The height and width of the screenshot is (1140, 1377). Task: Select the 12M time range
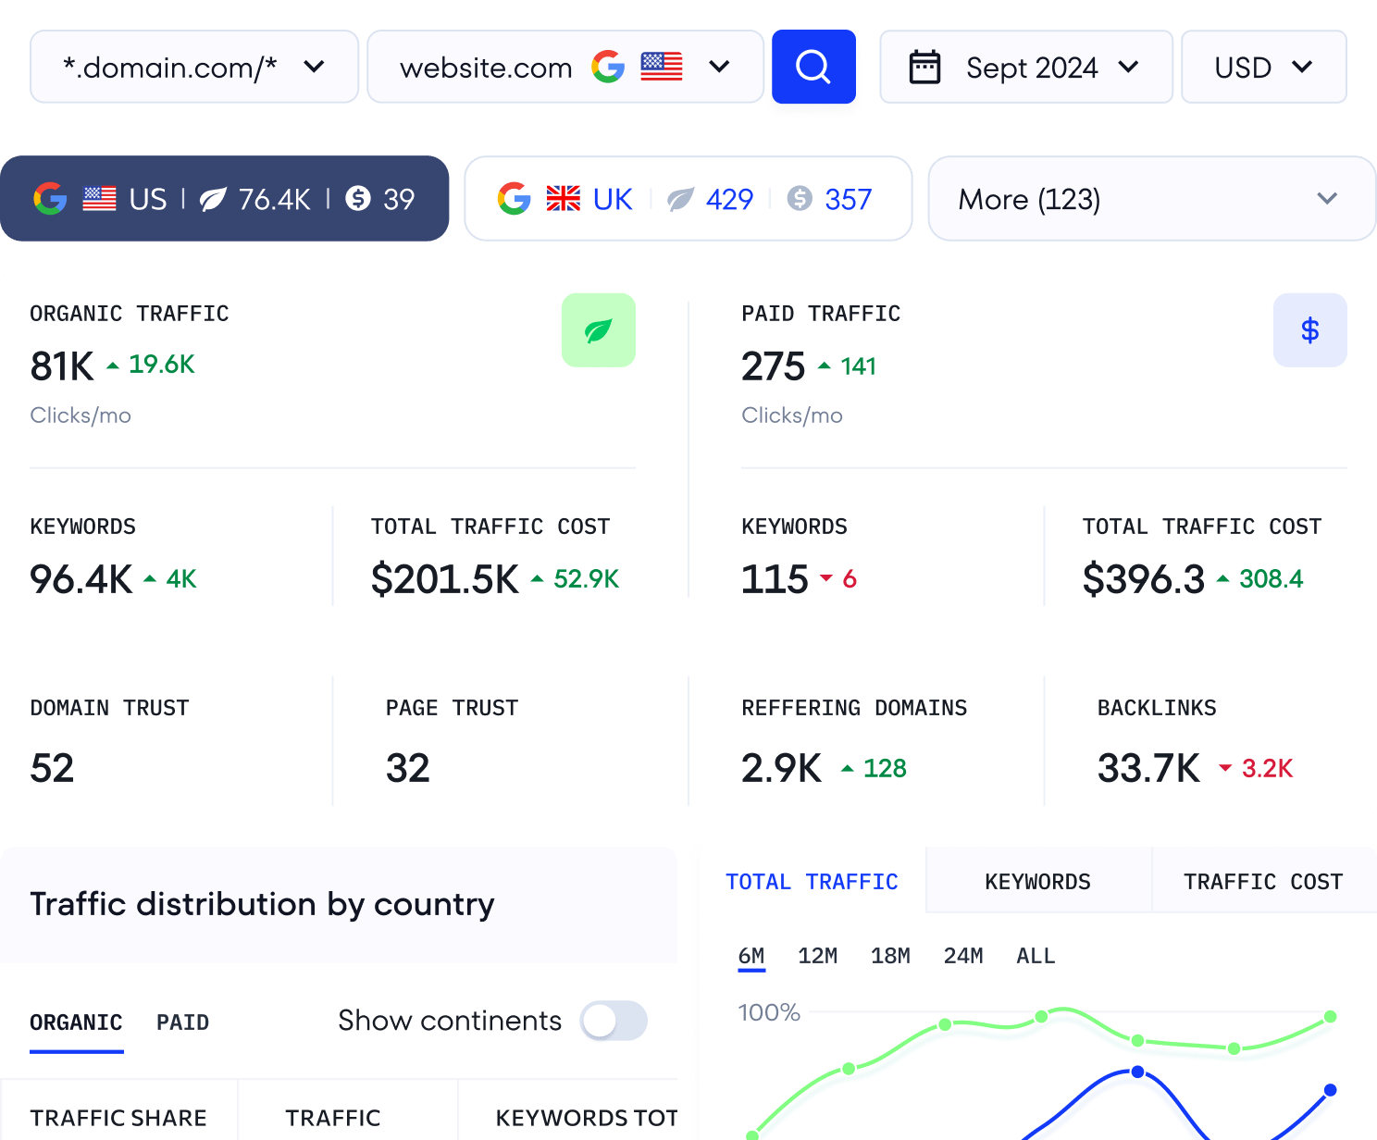(x=817, y=956)
